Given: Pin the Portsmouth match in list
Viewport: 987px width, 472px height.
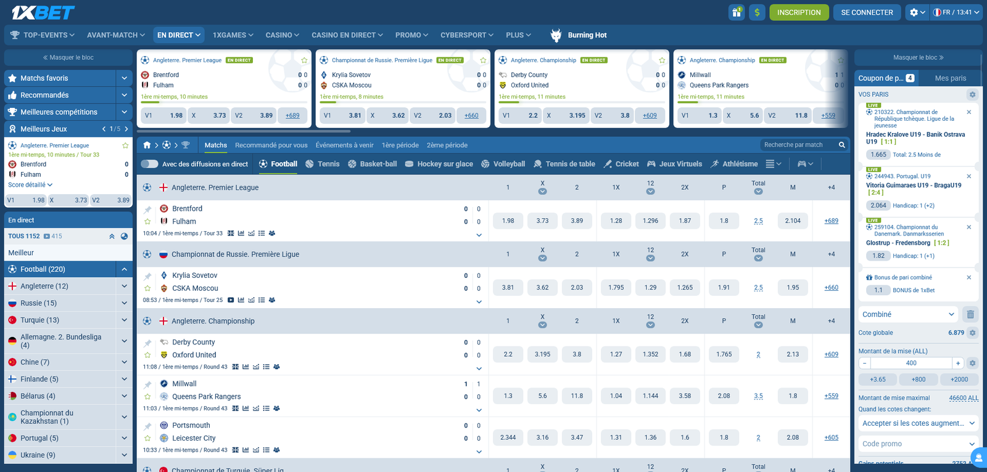Looking at the screenshot, I should (147, 426).
